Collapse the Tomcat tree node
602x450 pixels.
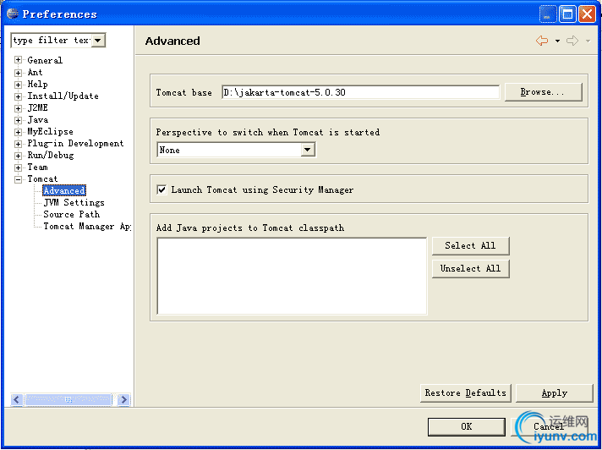[18, 179]
